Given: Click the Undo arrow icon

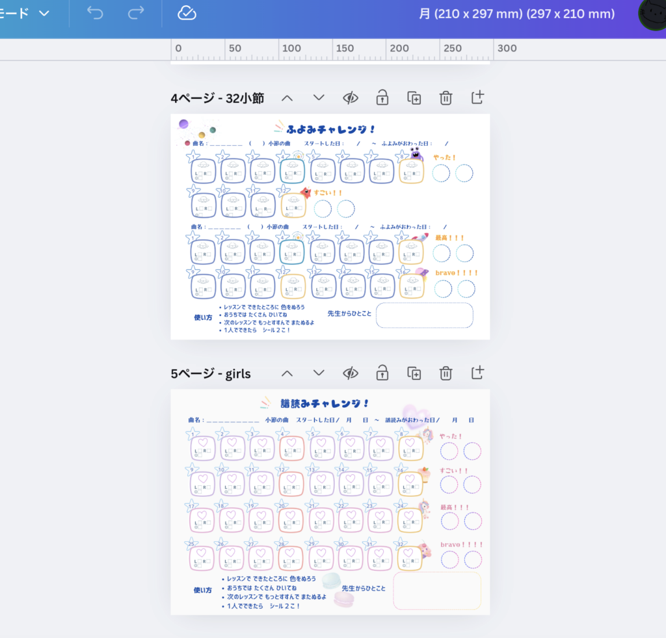Looking at the screenshot, I should click(x=95, y=14).
